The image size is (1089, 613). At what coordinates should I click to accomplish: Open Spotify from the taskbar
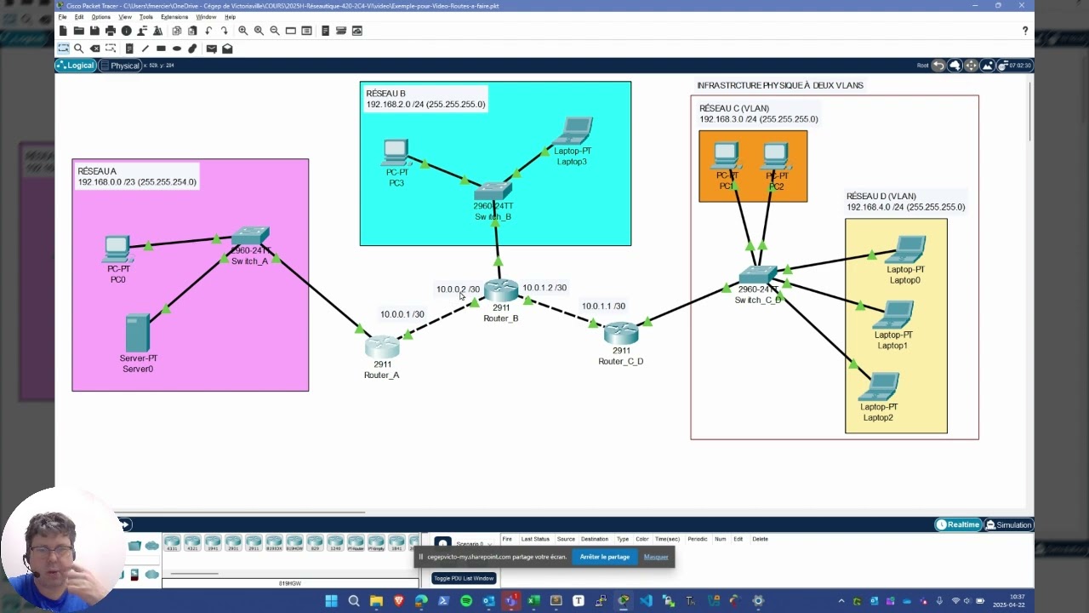[466, 601]
